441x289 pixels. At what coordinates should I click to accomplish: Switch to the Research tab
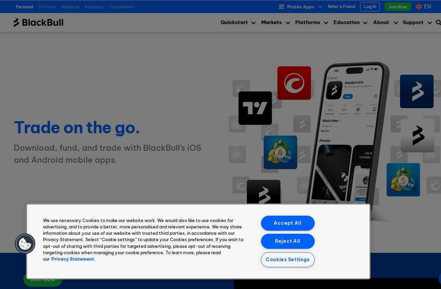pyautogui.click(x=70, y=7)
